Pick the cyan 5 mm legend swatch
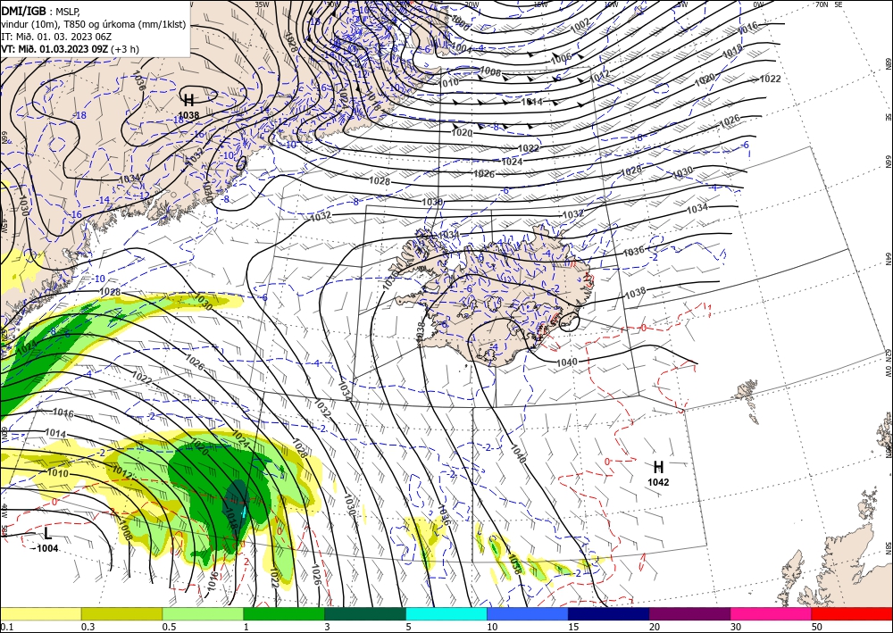Screen dimensions: 893x633 [446, 613]
